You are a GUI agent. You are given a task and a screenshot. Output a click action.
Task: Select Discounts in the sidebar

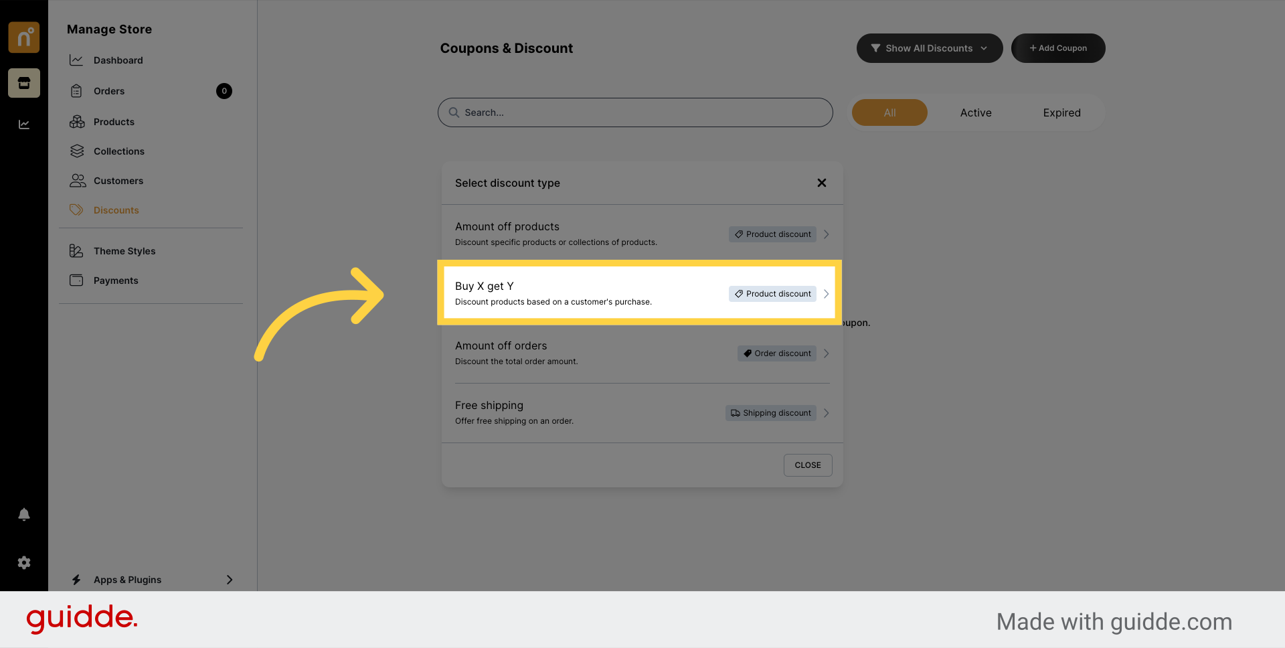[x=116, y=210]
